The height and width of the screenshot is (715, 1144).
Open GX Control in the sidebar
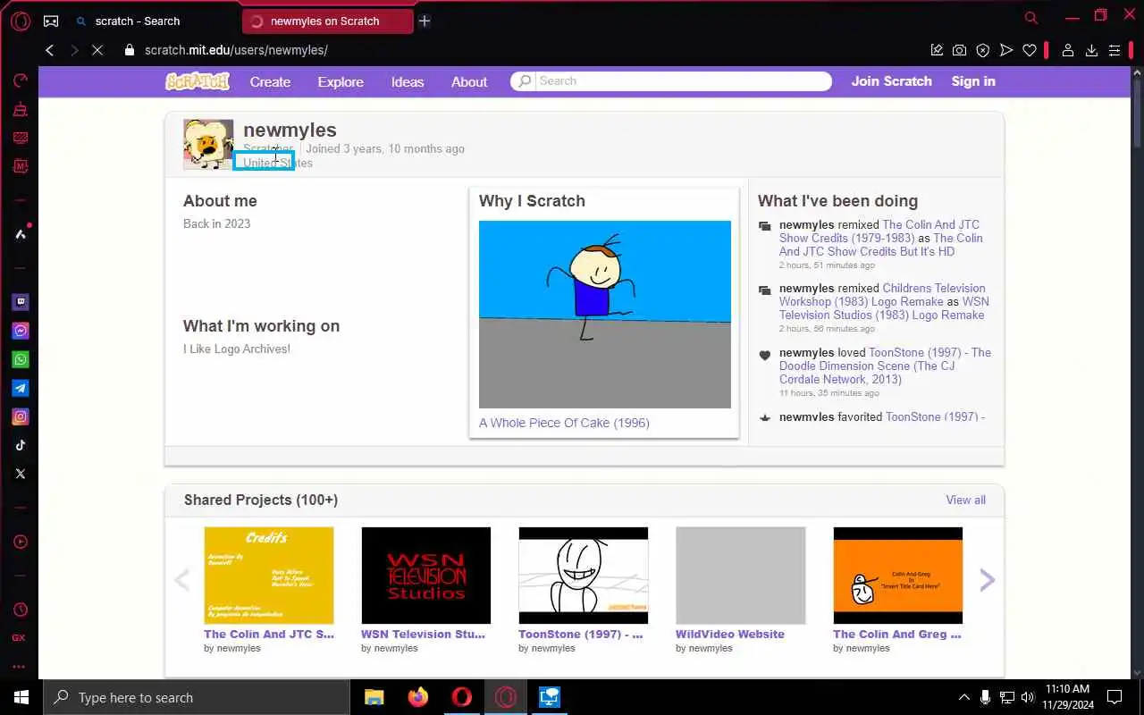(x=20, y=81)
